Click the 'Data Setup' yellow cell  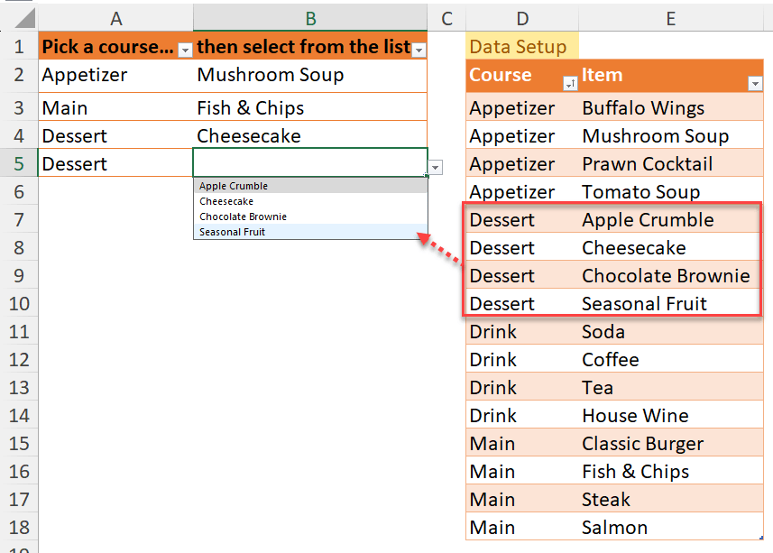point(521,47)
